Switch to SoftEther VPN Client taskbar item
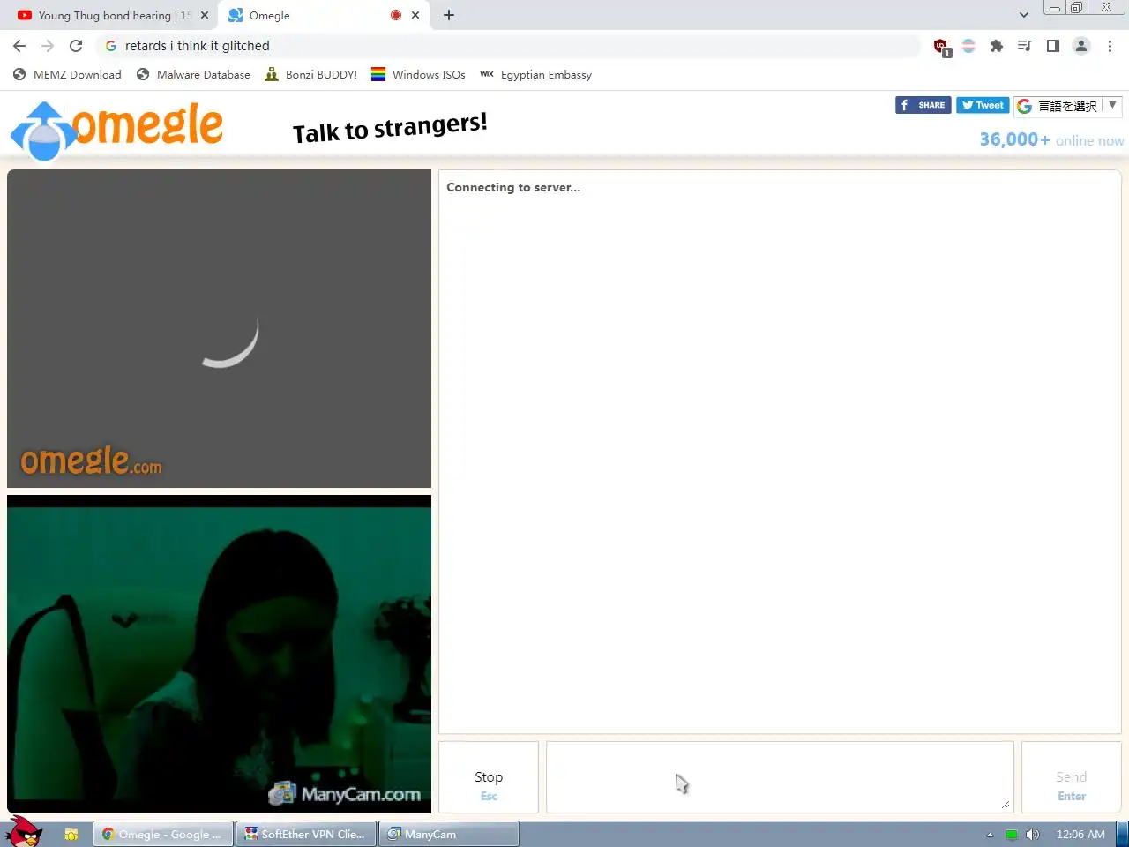 (306, 834)
